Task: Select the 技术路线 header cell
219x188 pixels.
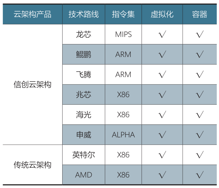Action: [84, 15]
